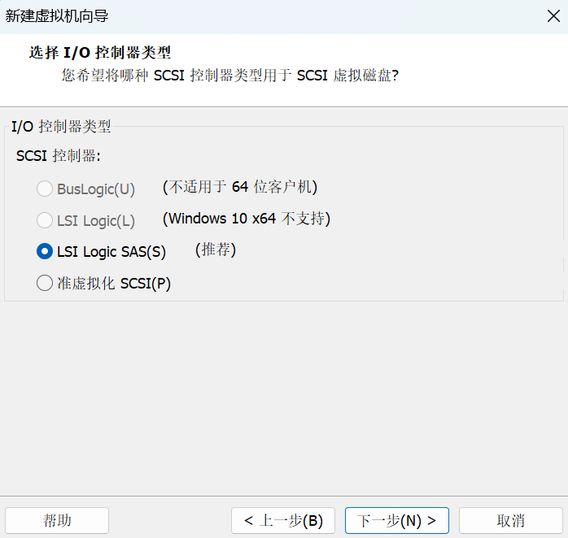
Task: Click the greyed-out BusLogic(U) radio circle
Action: [45, 189]
